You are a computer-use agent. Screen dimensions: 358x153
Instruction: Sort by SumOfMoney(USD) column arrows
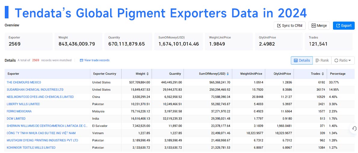(x=228, y=74)
